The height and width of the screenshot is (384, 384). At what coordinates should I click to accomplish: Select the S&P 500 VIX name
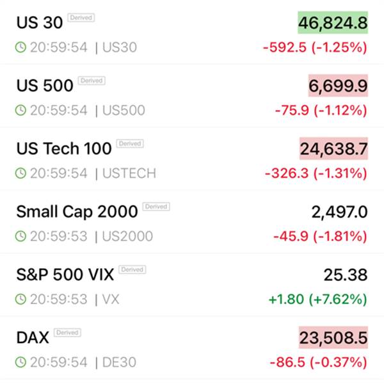pyautogui.click(x=65, y=275)
